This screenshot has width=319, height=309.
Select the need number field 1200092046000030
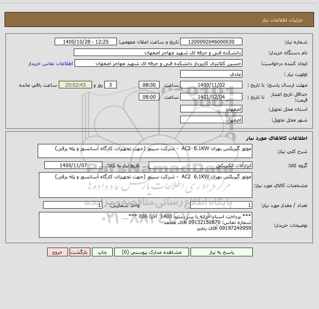click(211, 41)
